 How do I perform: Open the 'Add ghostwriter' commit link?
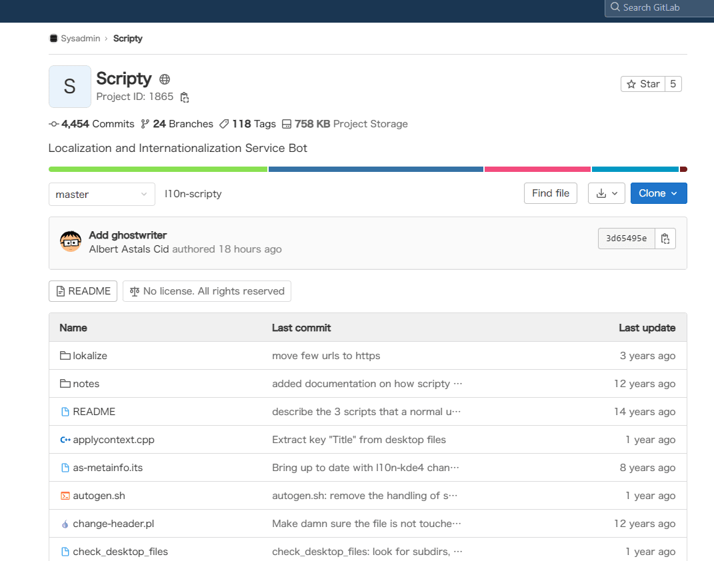pyautogui.click(x=128, y=235)
